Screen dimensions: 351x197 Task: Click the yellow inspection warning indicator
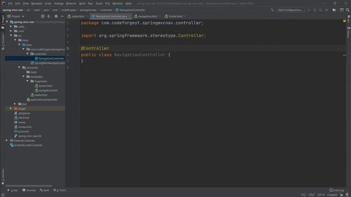(344, 21)
